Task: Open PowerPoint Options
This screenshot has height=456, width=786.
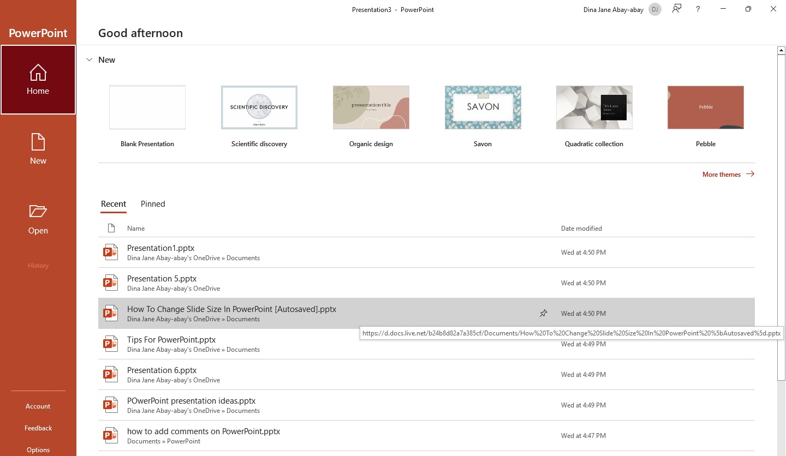Action: coord(38,449)
